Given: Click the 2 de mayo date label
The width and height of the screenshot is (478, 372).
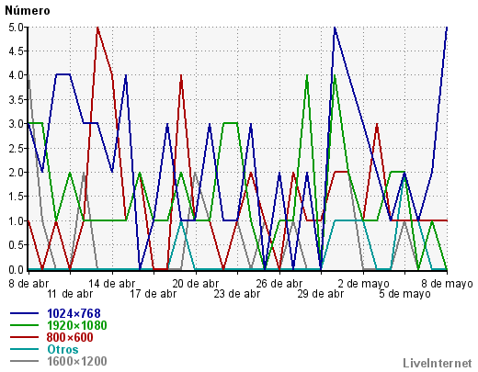Looking at the screenshot, I should (363, 284).
